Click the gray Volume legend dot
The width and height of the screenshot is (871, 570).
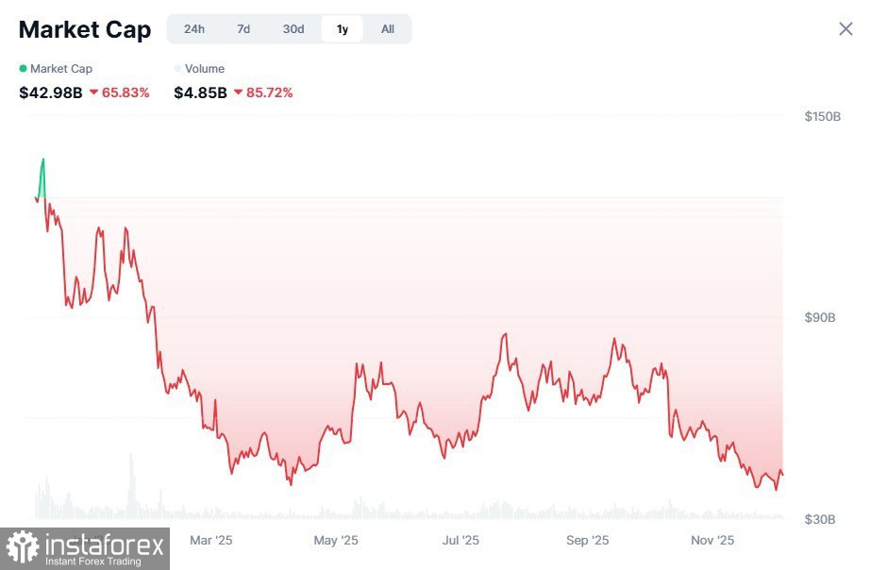(x=178, y=69)
